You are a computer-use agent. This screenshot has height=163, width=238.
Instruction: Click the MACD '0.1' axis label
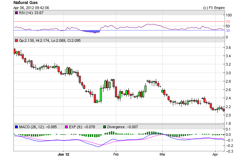[x=228, y=129]
